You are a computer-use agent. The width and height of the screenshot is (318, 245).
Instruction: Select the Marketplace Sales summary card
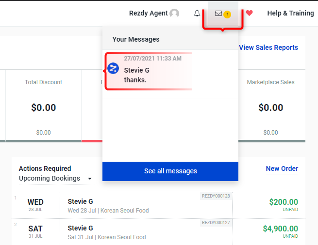[272, 106]
